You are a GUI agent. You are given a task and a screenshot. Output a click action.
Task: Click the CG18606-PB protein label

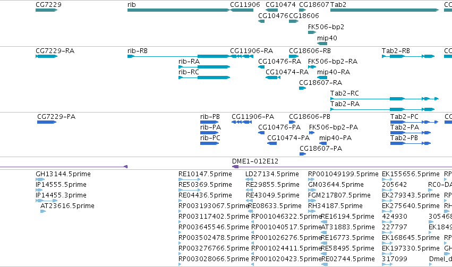pos(310,117)
